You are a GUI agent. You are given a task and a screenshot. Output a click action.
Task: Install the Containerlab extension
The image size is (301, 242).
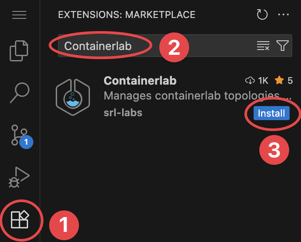(271, 114)
